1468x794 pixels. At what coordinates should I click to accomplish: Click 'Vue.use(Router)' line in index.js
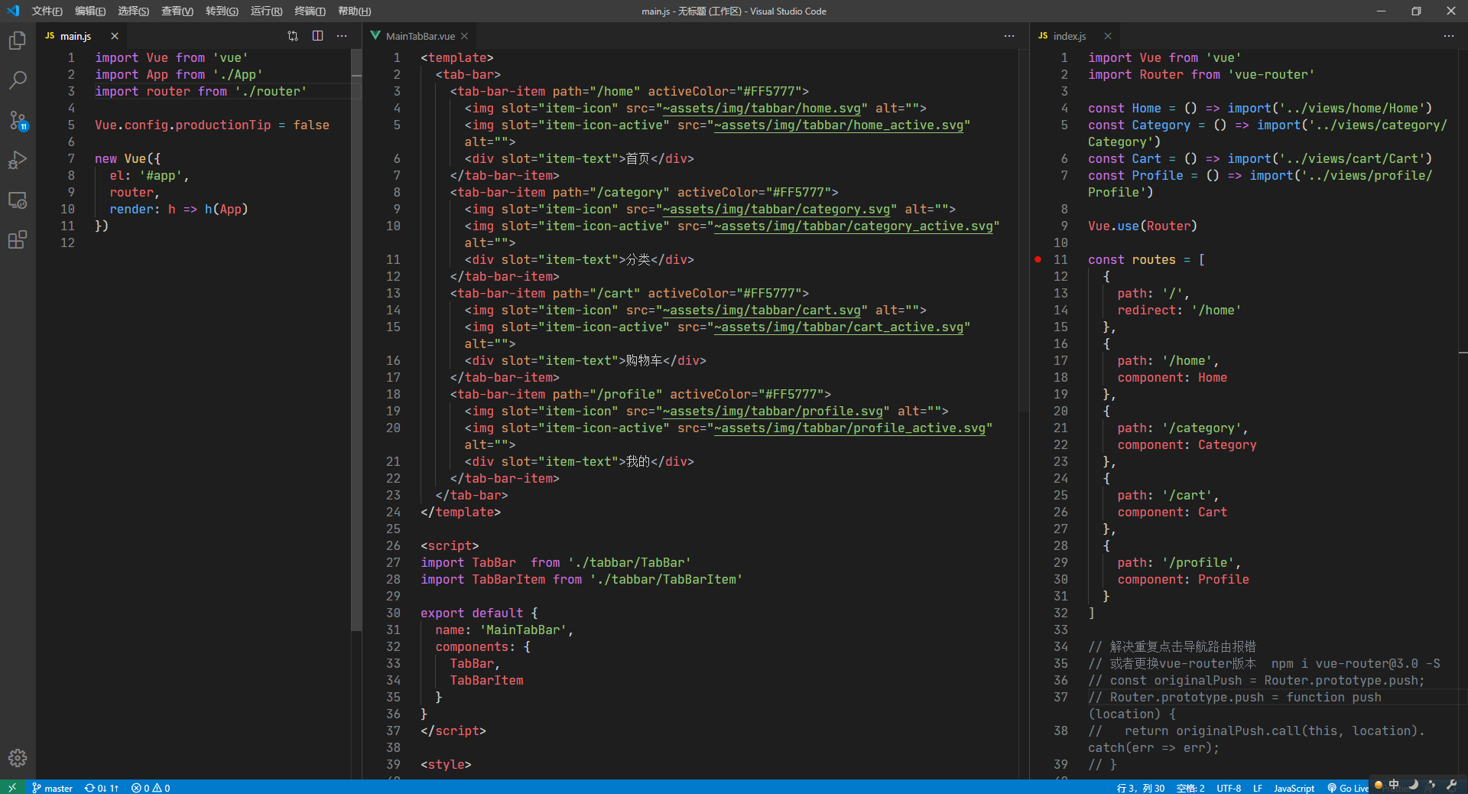[x=1142, y=226]
